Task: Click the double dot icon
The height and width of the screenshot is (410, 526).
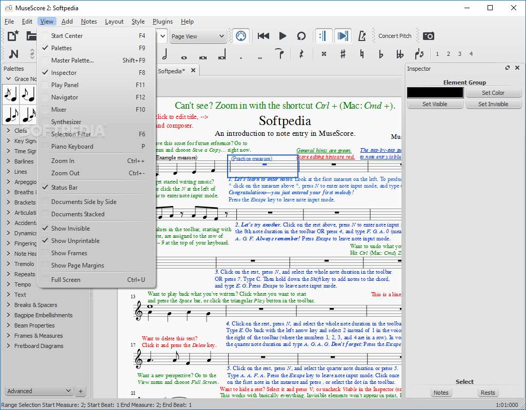Action: 260,58
